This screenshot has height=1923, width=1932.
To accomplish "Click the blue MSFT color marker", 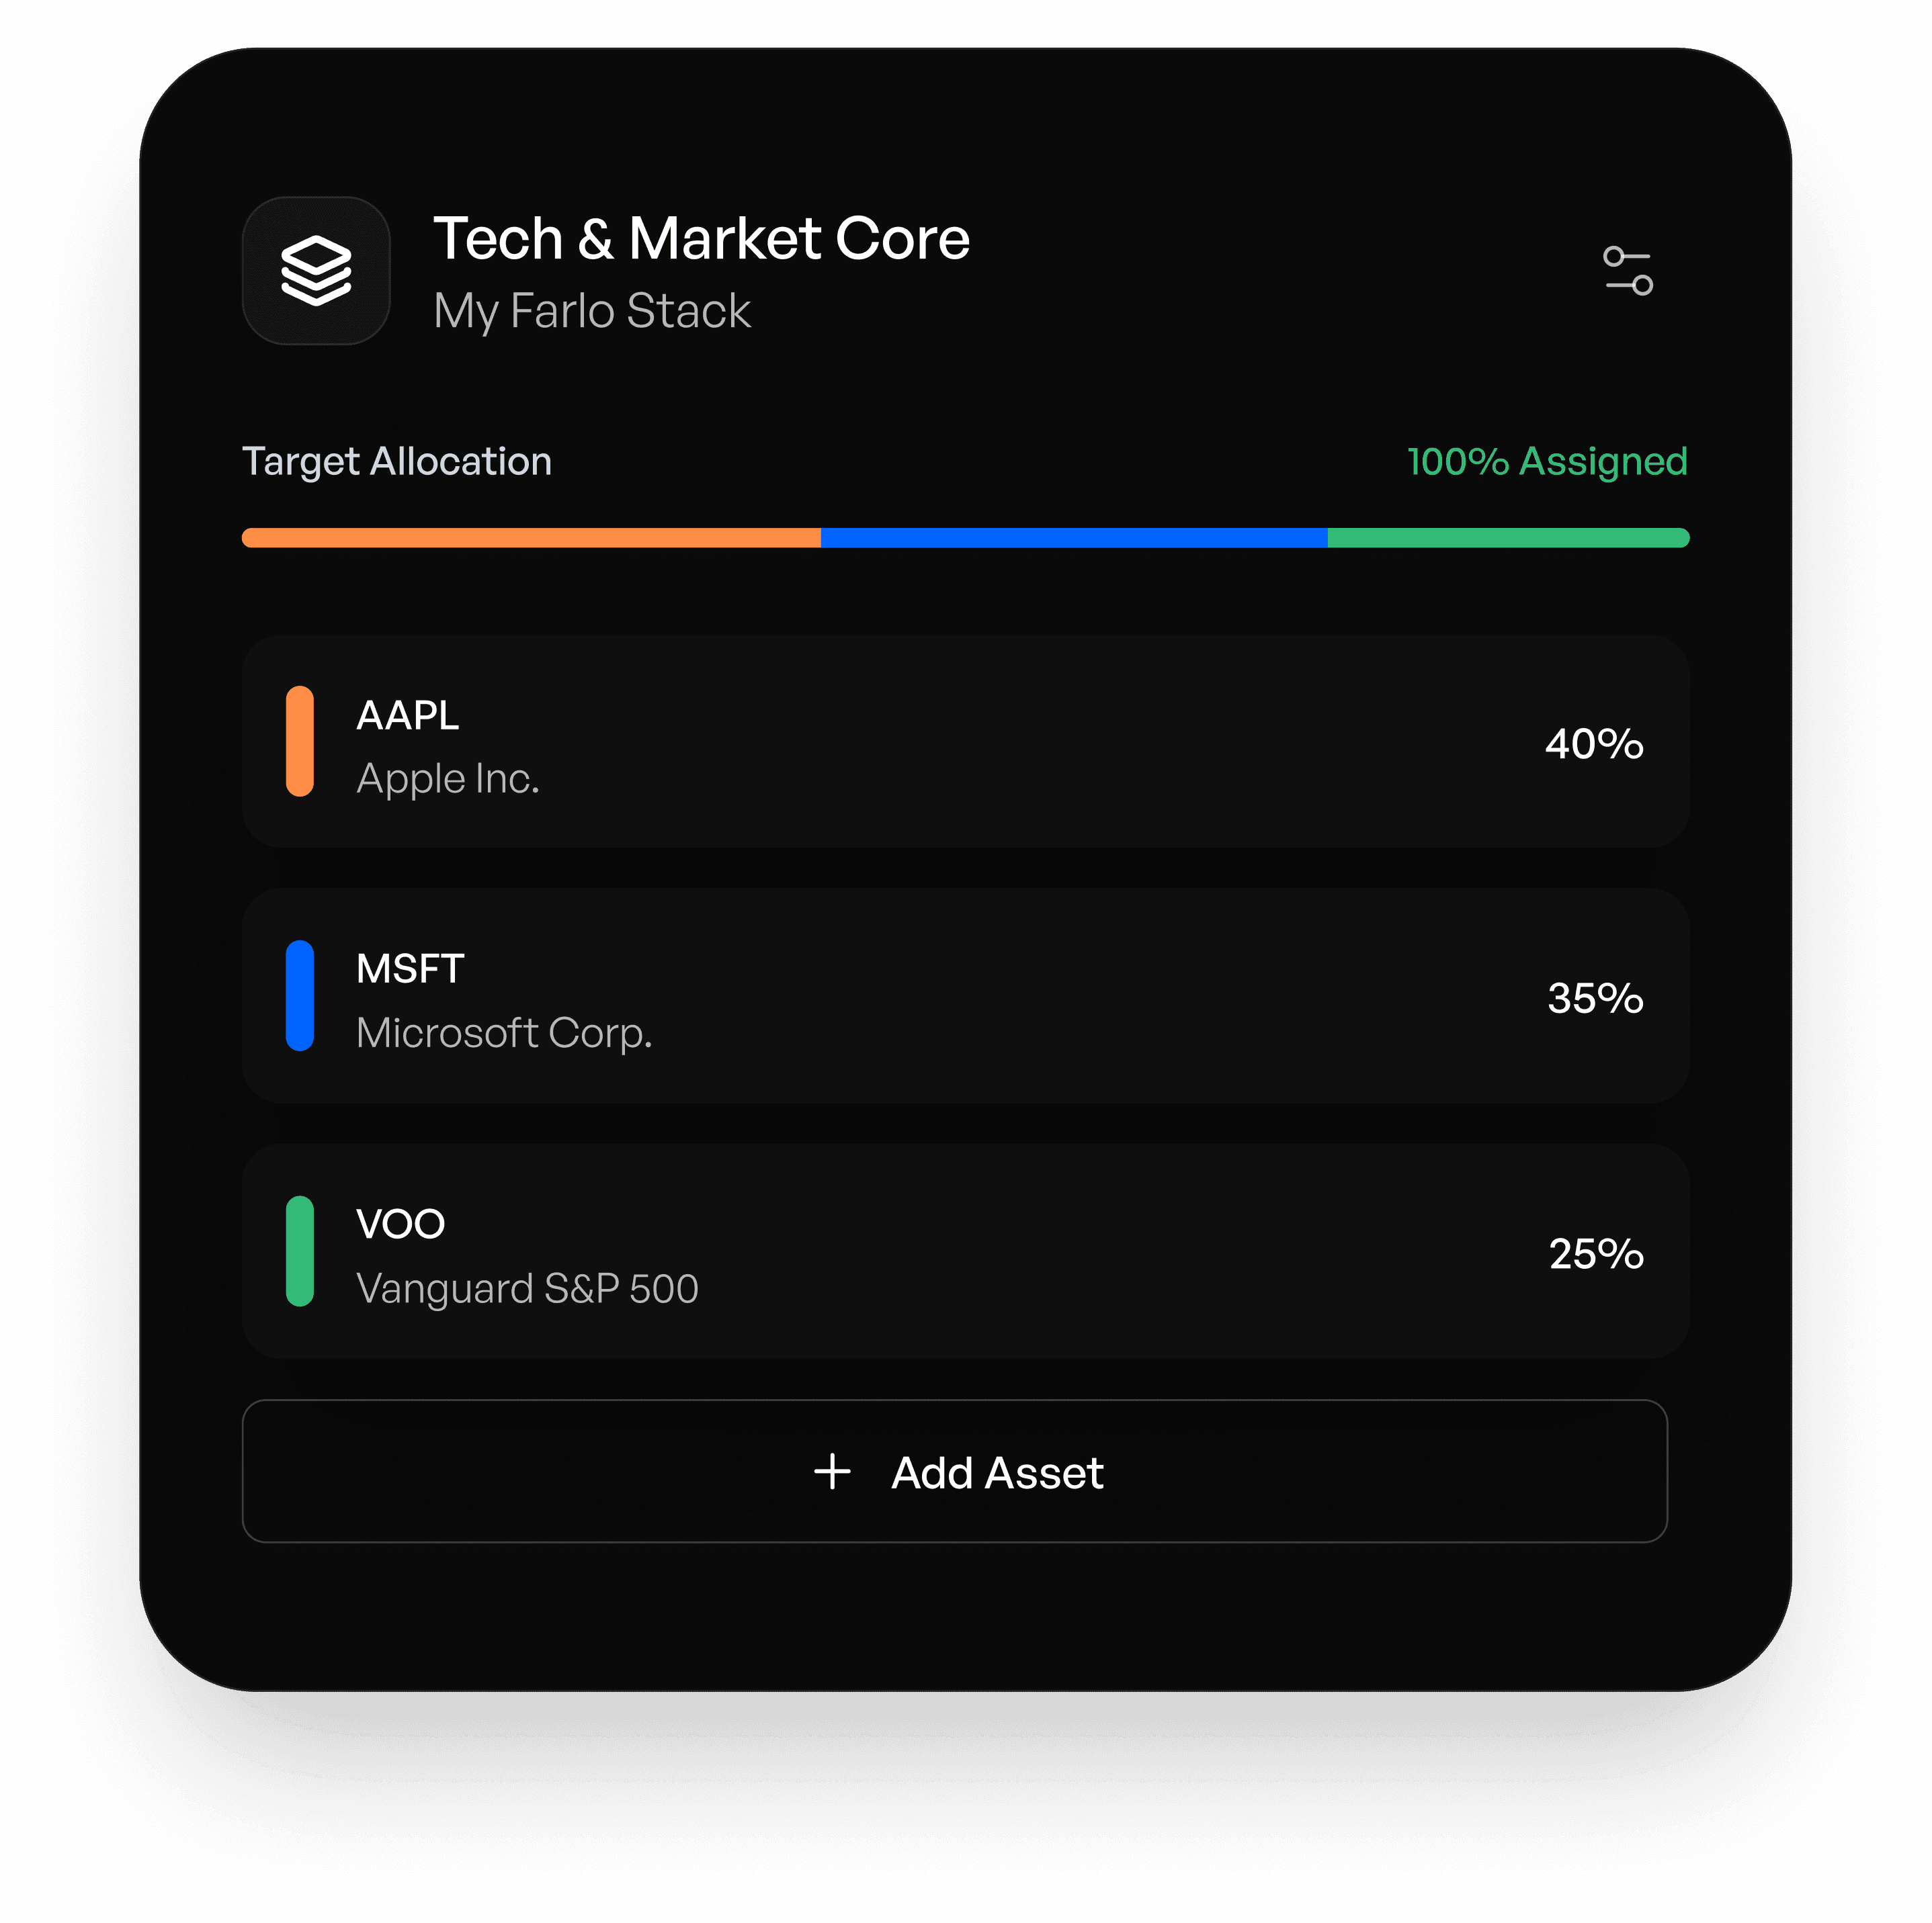I will 300,995.
